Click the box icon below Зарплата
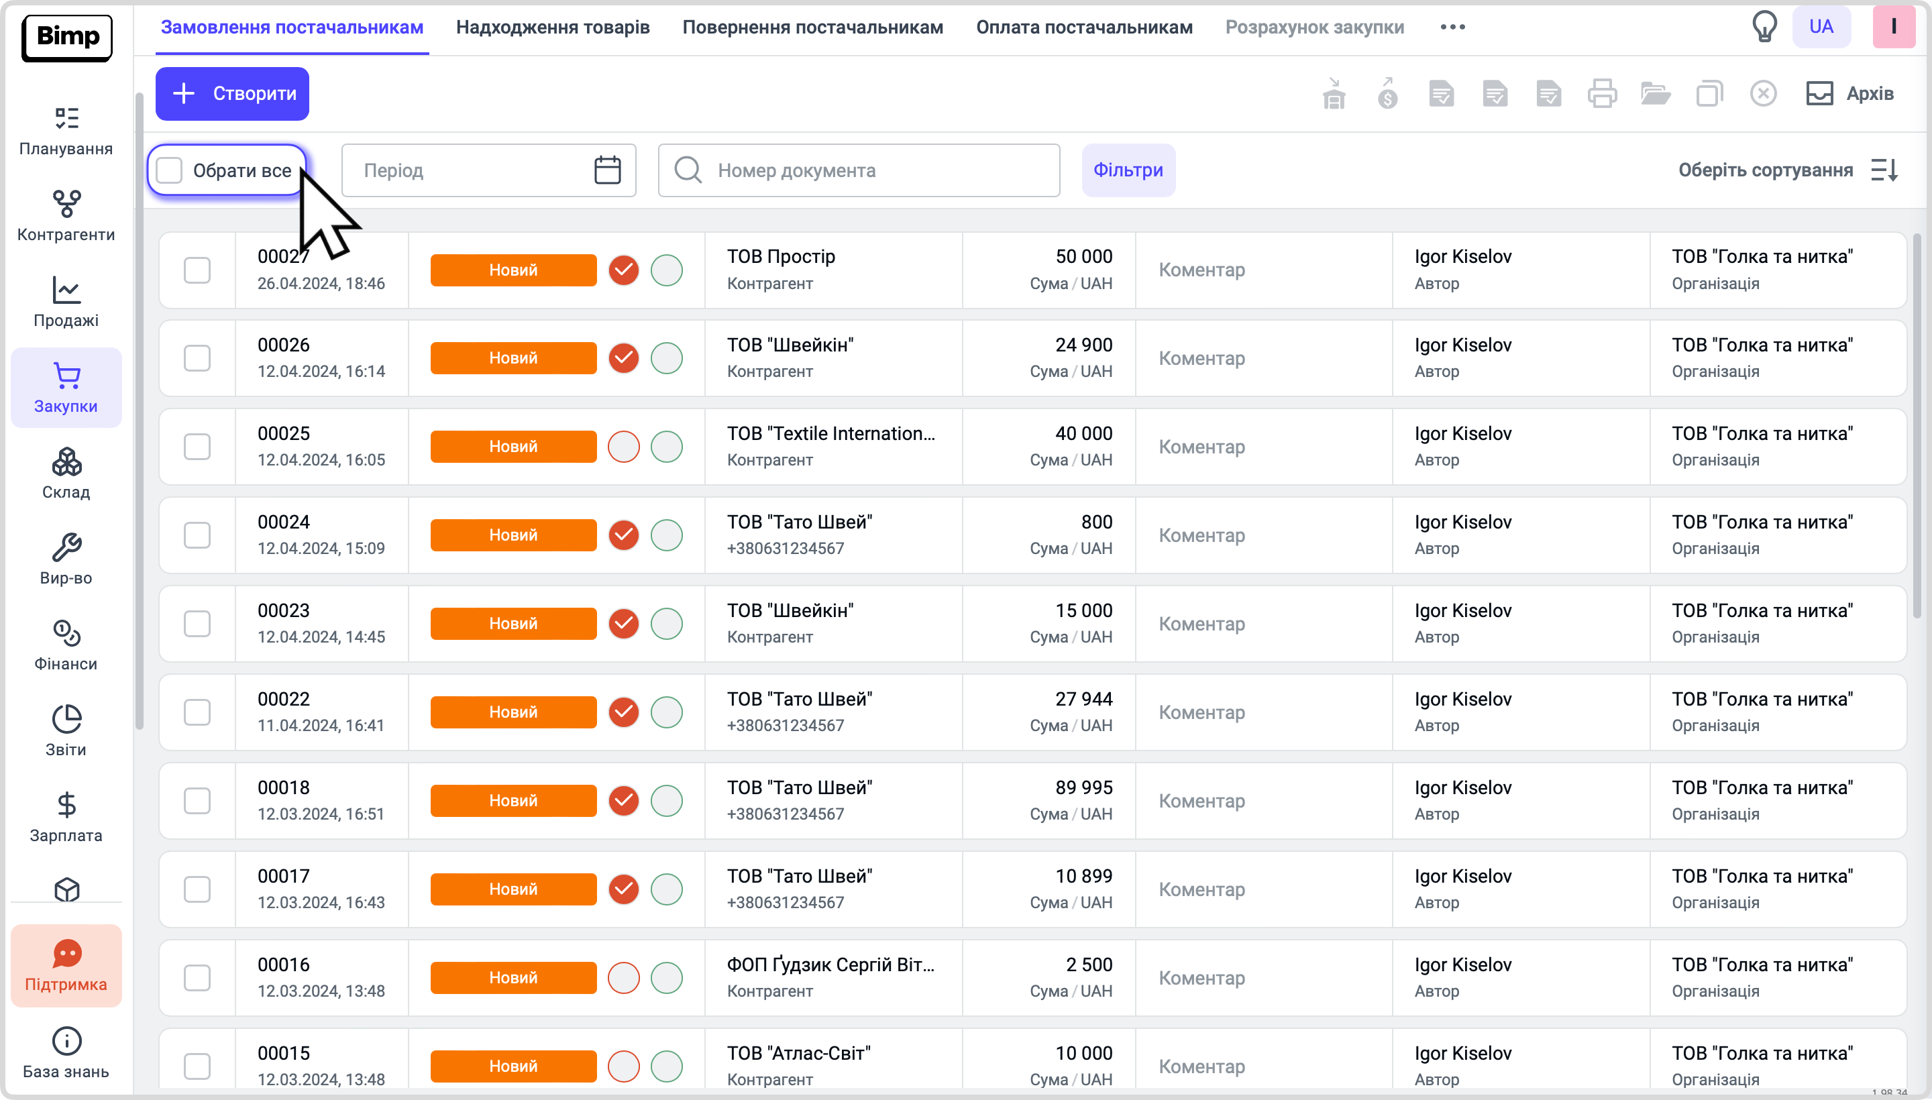Screen dimensions: 1932x1100 click(67, 889)
